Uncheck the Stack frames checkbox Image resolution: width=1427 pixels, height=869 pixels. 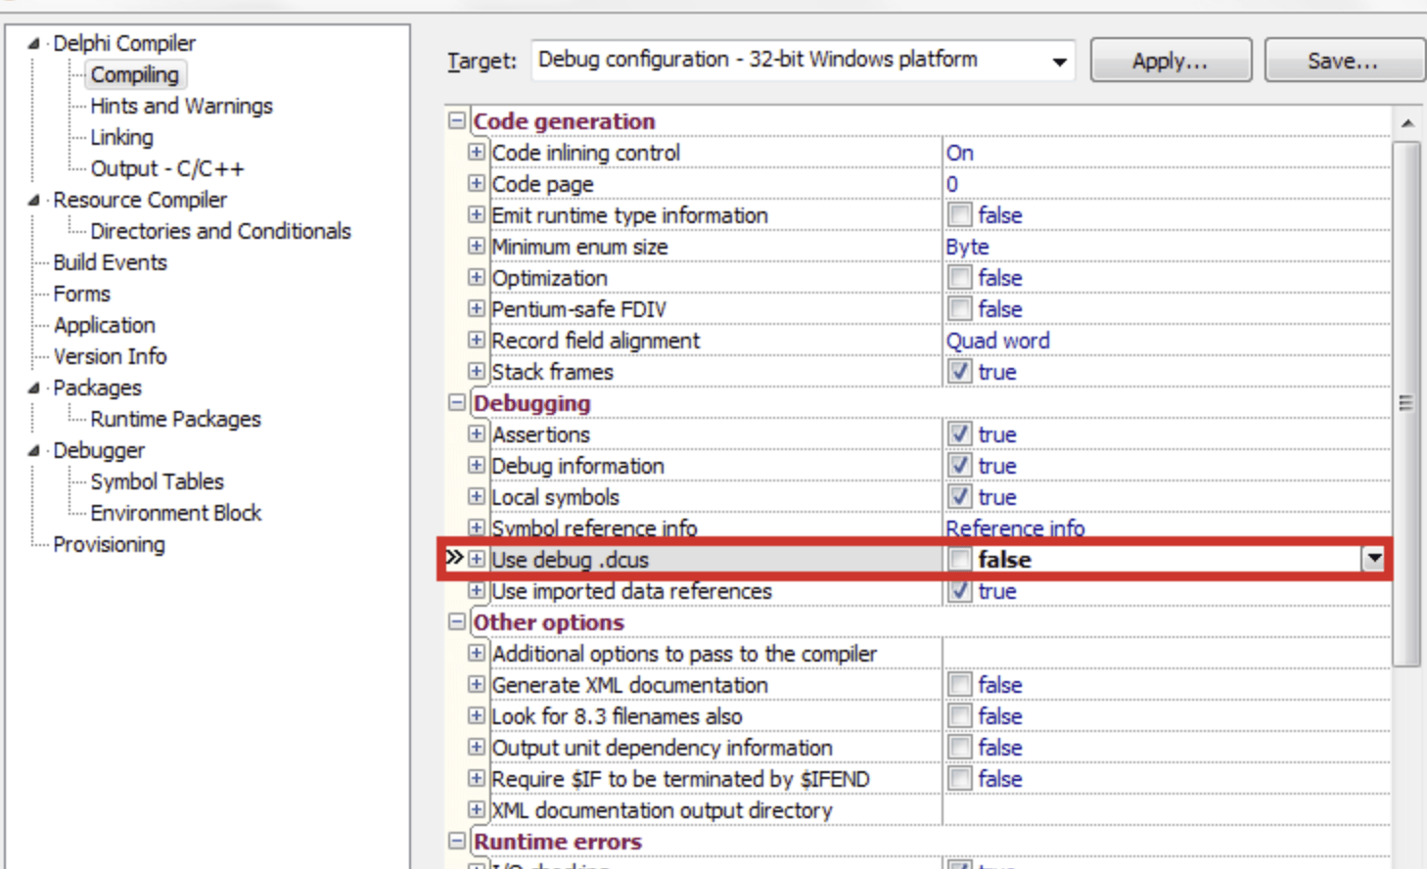click(959, 371)
